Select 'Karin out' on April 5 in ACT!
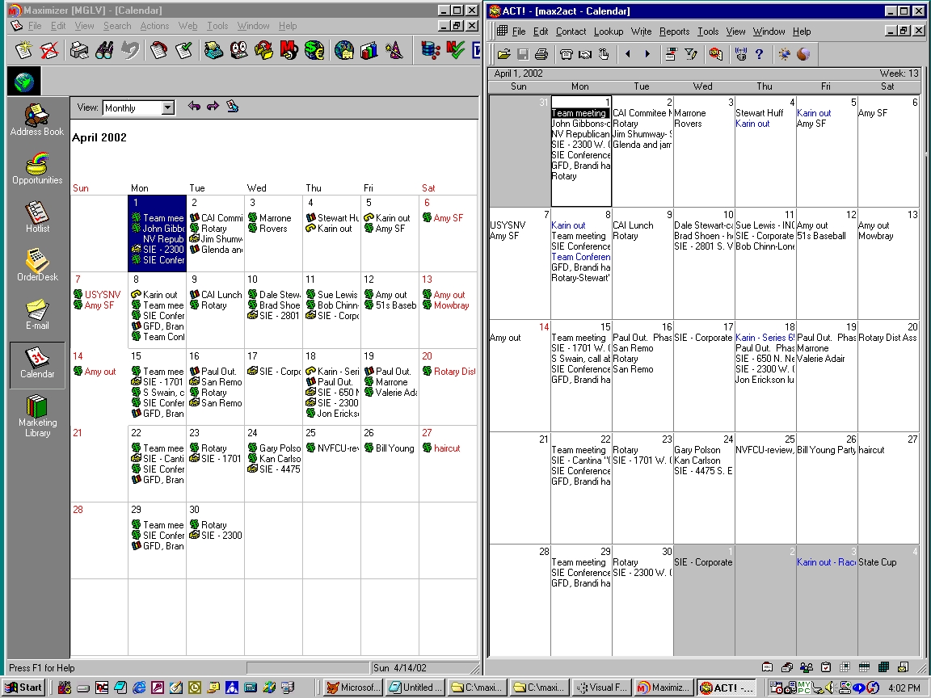The width and height of the screenshot is (931, 698). (814, 113)
